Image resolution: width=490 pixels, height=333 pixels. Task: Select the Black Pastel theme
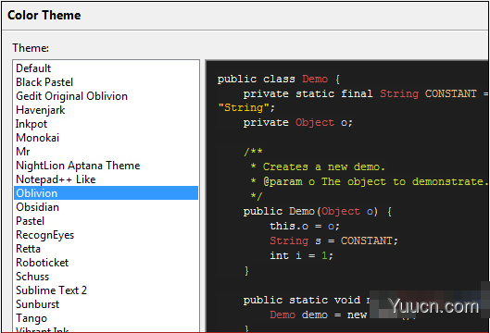coord(106,82)
